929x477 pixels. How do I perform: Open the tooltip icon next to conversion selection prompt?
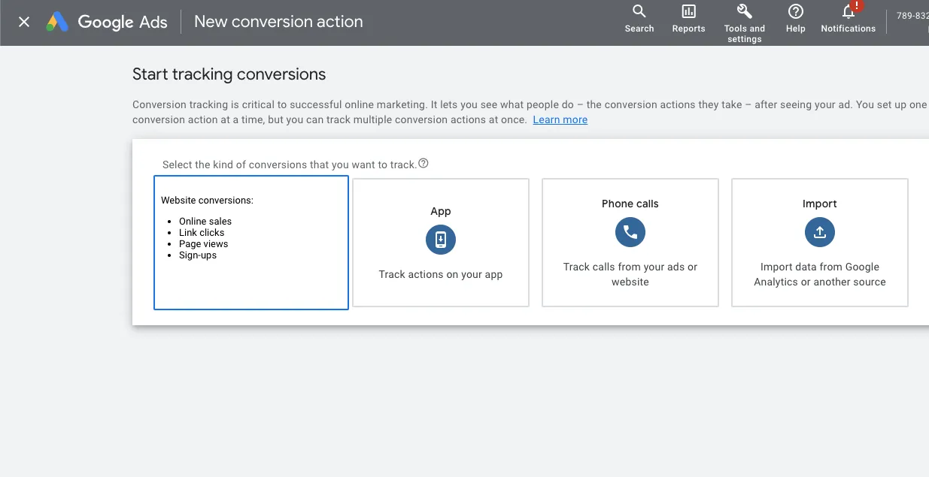(423, 162)
